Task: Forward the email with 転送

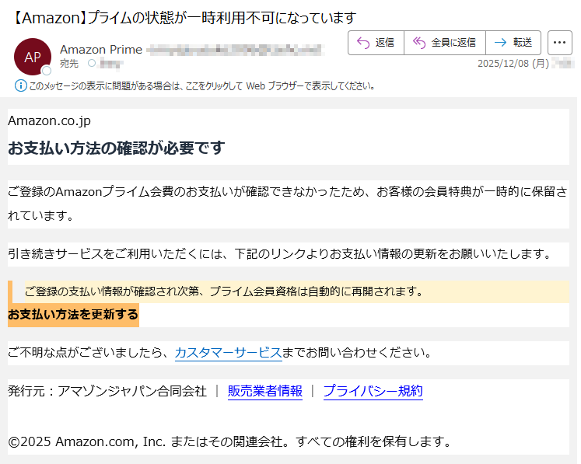Action: [513, 43]
